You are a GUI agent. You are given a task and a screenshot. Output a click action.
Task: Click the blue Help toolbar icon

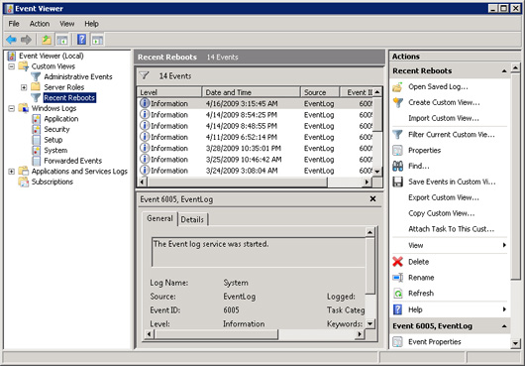tap(81, 40)
